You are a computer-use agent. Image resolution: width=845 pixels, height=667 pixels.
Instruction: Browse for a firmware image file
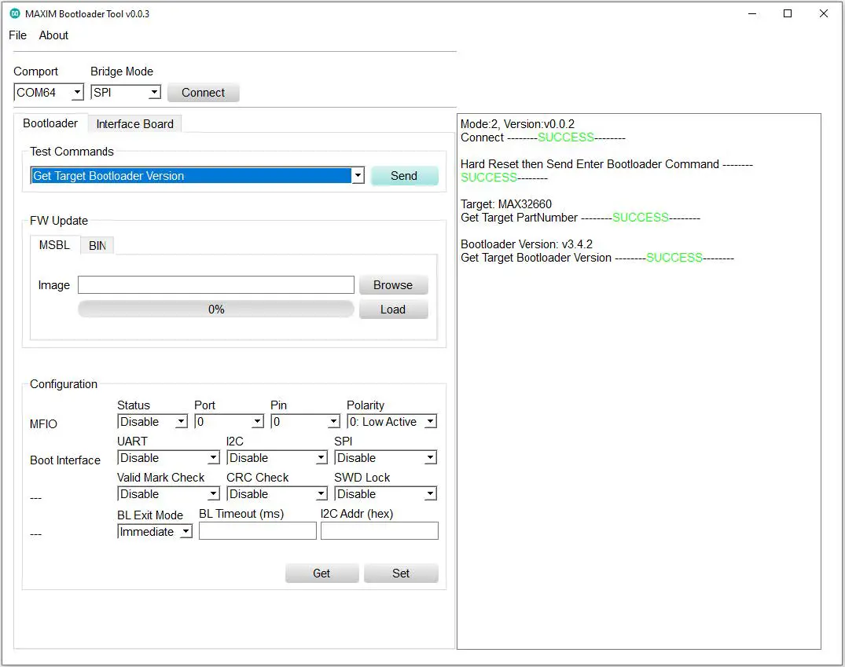(x=393, y=284)
